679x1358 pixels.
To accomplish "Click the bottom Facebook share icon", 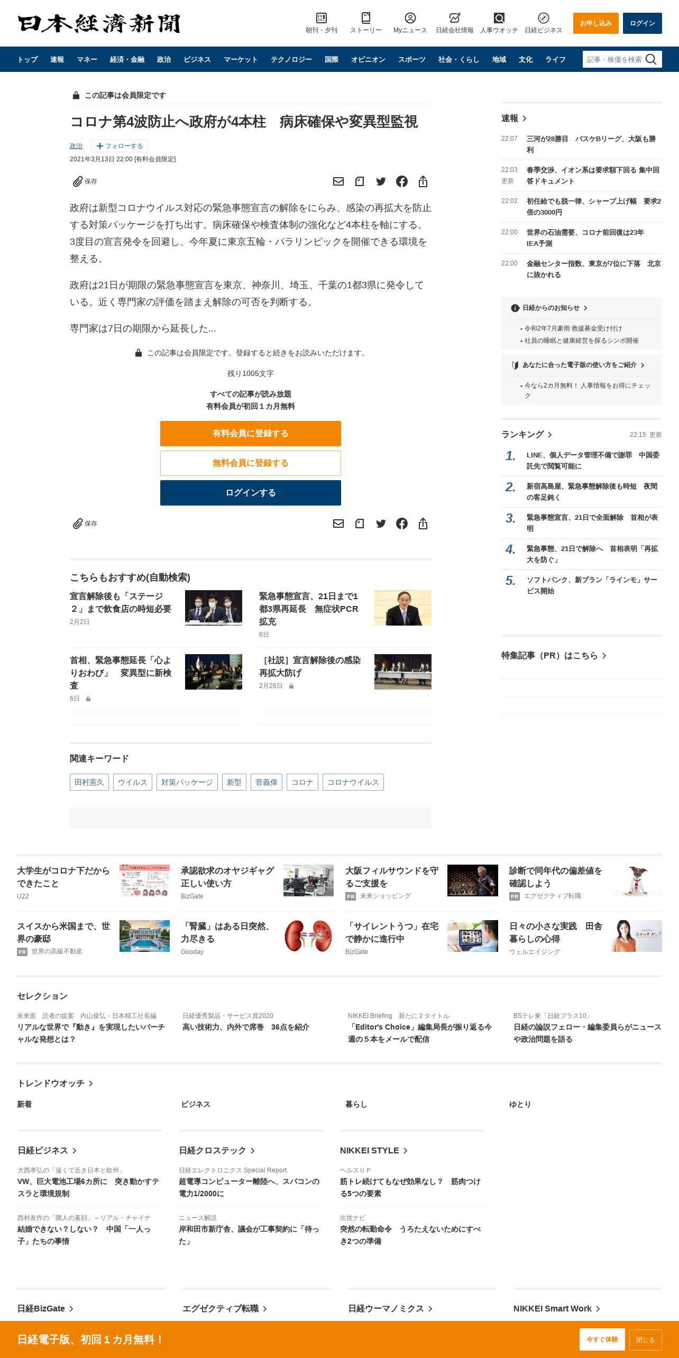I will (x=402, y=524).
